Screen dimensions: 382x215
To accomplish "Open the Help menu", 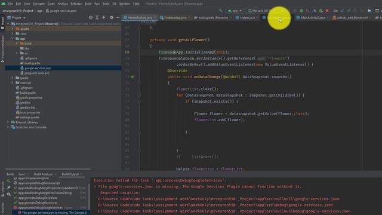I will [x=136, y=4].
